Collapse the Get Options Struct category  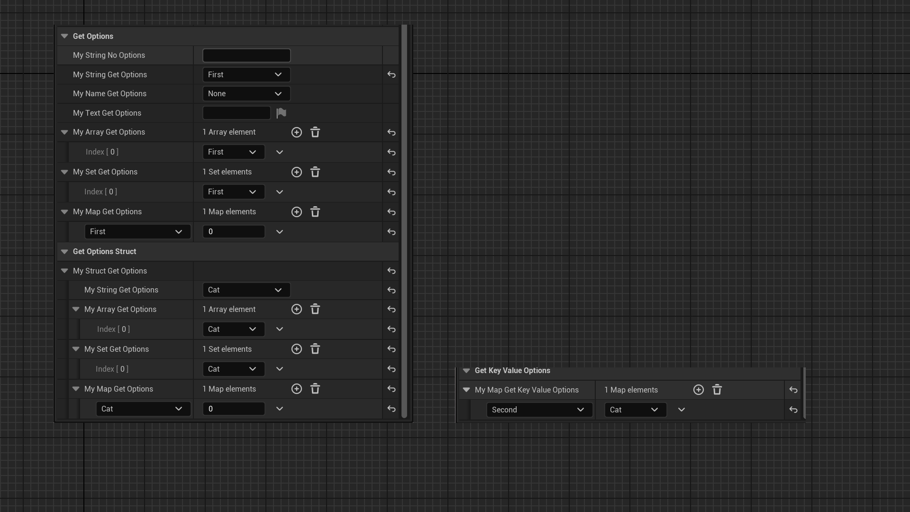(64, 251)
